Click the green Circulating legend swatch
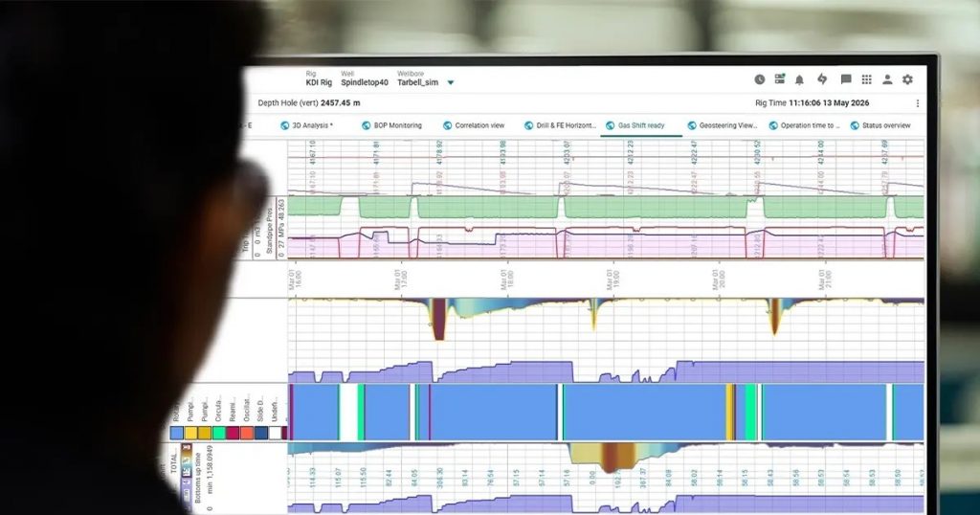 click(219, 433)
